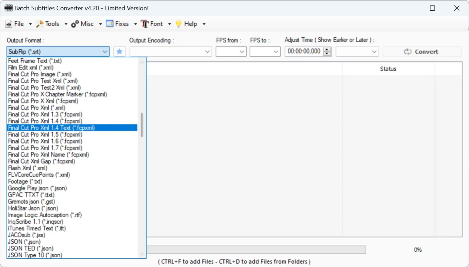The width and height of the screenshot is (469, 267).
Task: Click the format list scroll up arrow
Action: 142,61
